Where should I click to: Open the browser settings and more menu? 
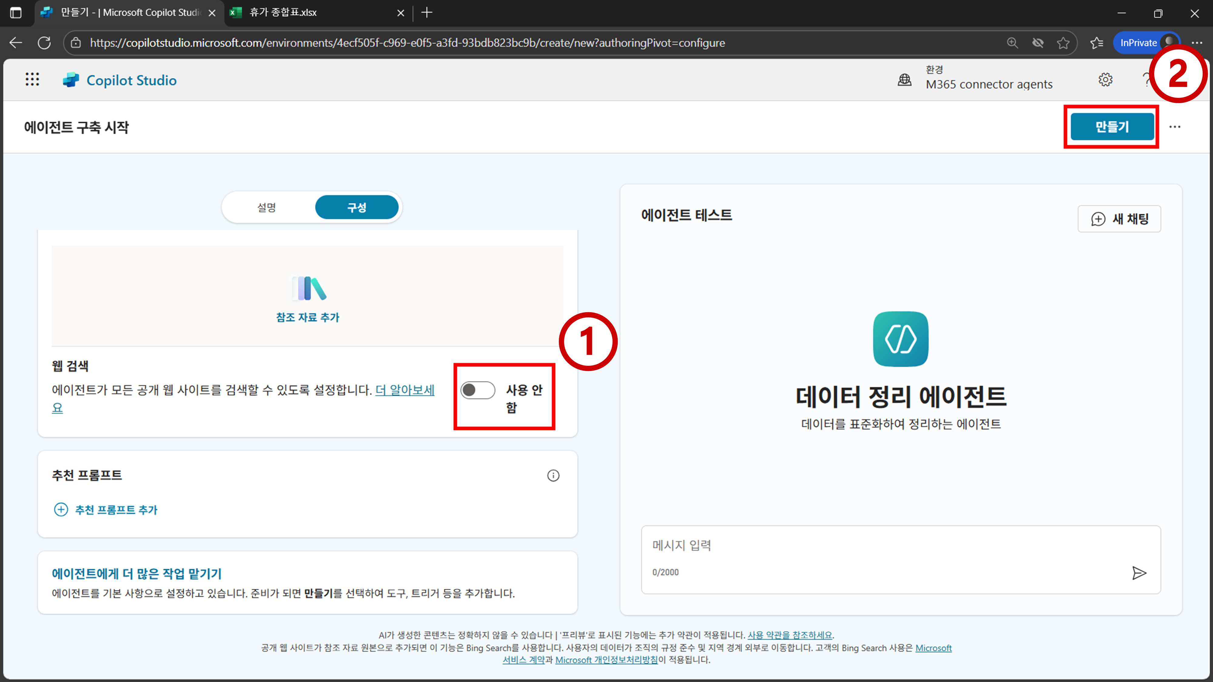point(1197,43)
